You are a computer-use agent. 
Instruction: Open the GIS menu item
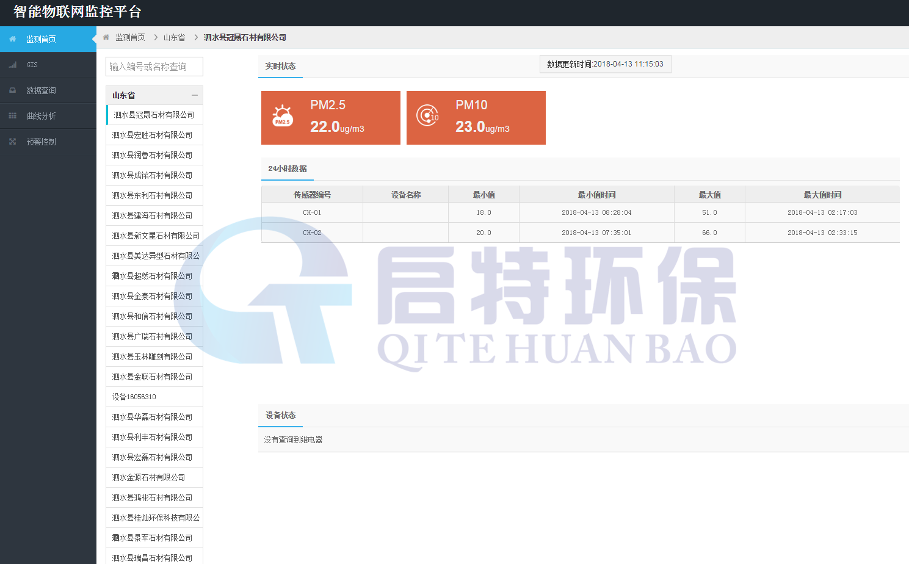point(48,65)
